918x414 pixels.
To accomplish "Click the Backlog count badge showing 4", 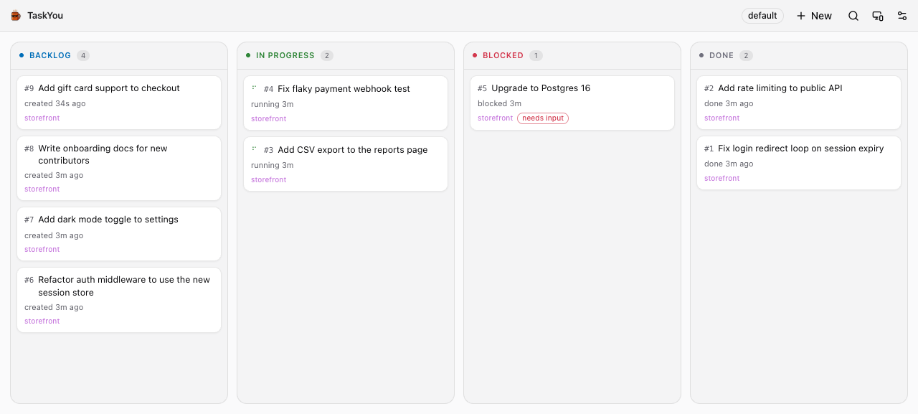I will click(83, 55).
